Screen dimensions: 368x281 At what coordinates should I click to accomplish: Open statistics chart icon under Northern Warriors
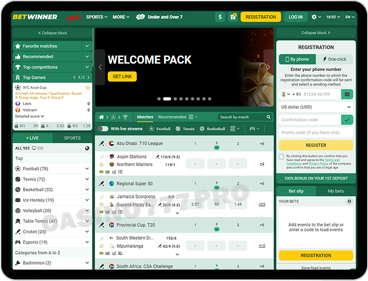[x=107, y=172]
